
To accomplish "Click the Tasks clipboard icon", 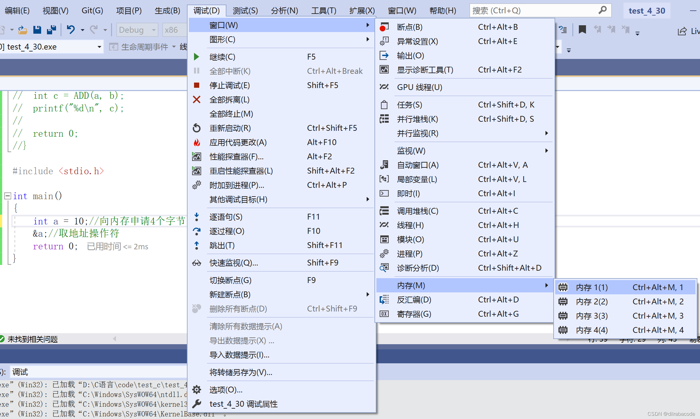I will tap(384, 105).
